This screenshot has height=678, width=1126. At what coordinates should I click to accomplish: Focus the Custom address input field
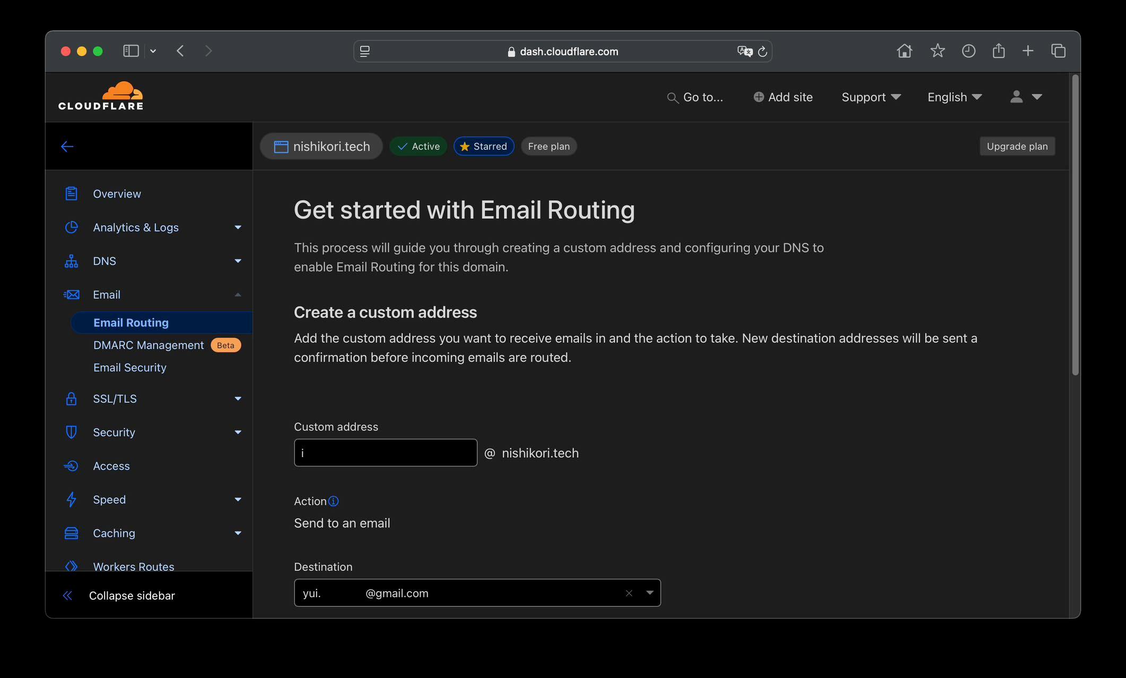click(x=386, y=453)
